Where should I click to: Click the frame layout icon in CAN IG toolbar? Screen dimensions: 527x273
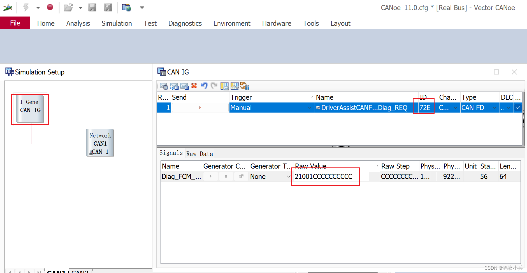click(x=225, y=86)
